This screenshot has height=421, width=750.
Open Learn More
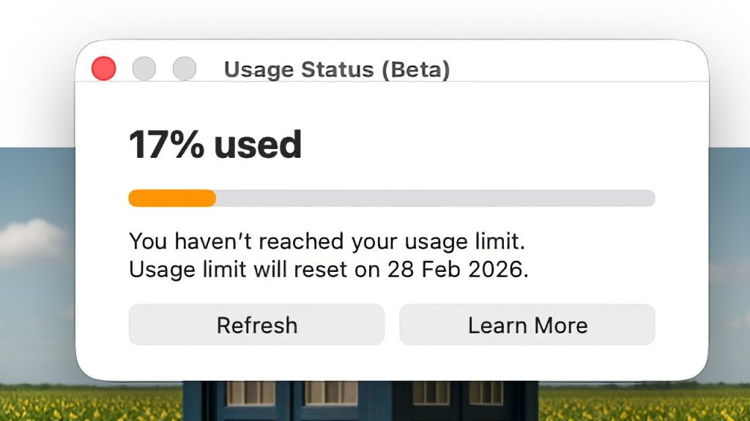click(527, 325)
